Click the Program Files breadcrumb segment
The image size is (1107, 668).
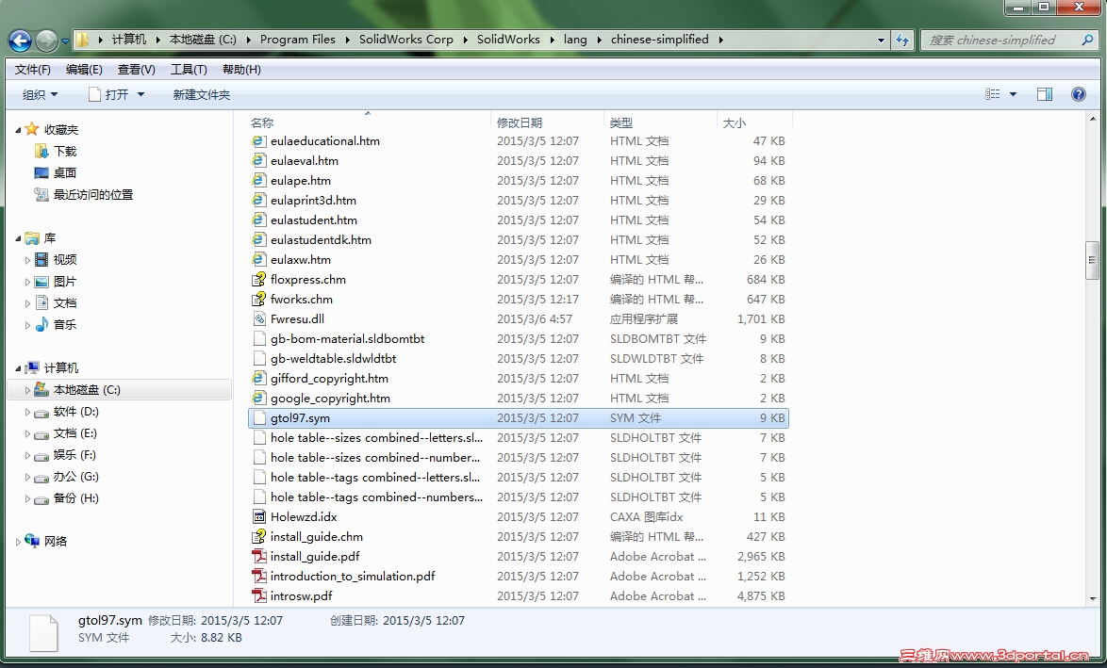[x=297, y=40]
